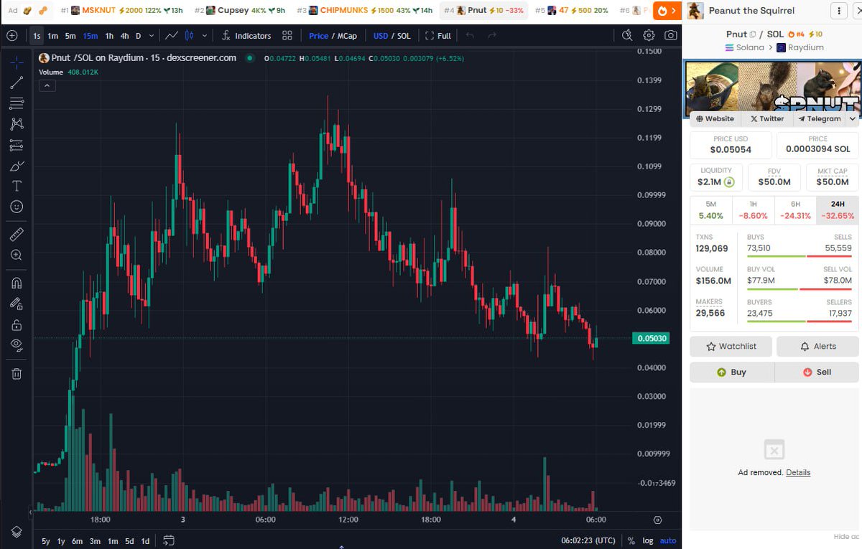862x549 pixels.
Task: Click the redo arrow icon
Action: pos(492,36)
